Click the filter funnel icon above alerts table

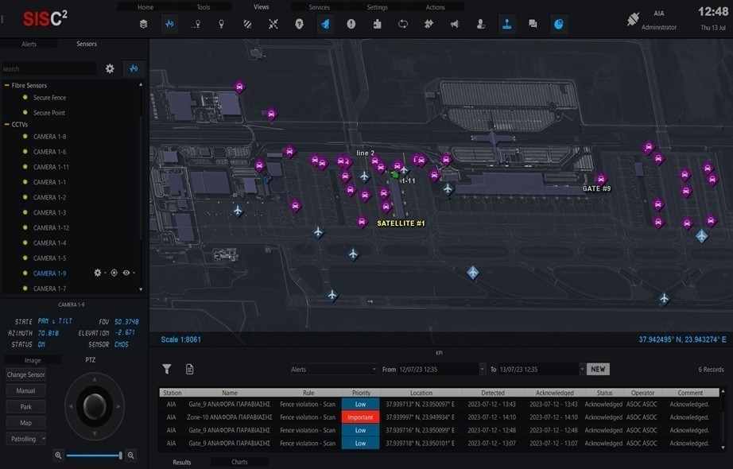tap(167, 369)
